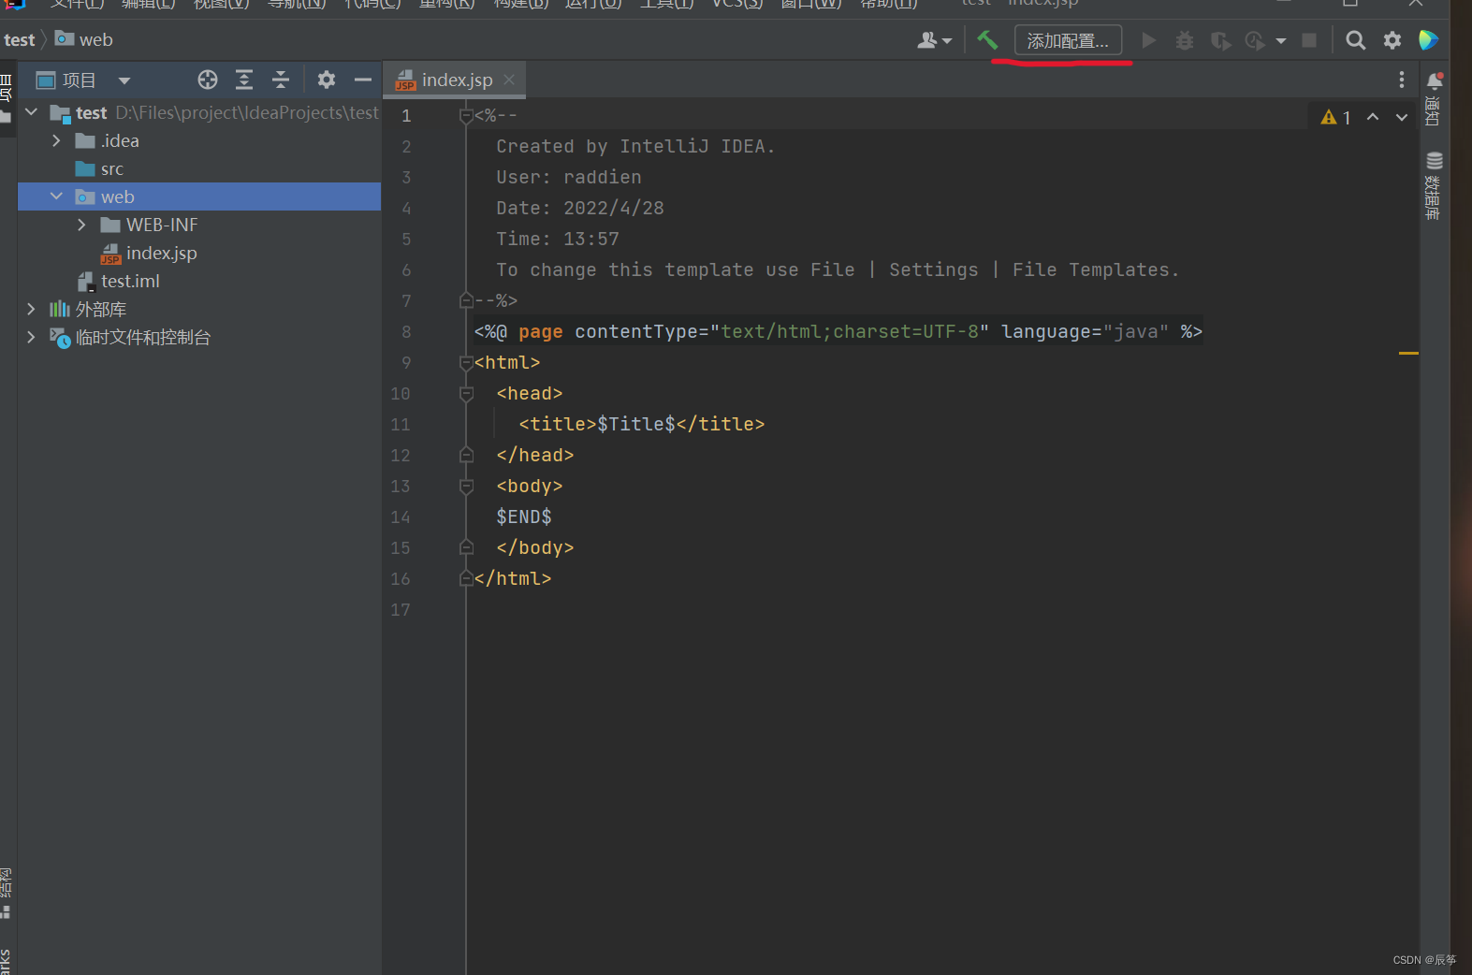Collapse the test project root node

coord(32,112)
